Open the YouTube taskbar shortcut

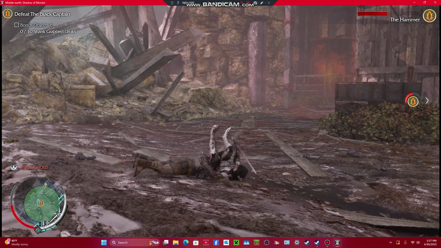pos(206,242)
